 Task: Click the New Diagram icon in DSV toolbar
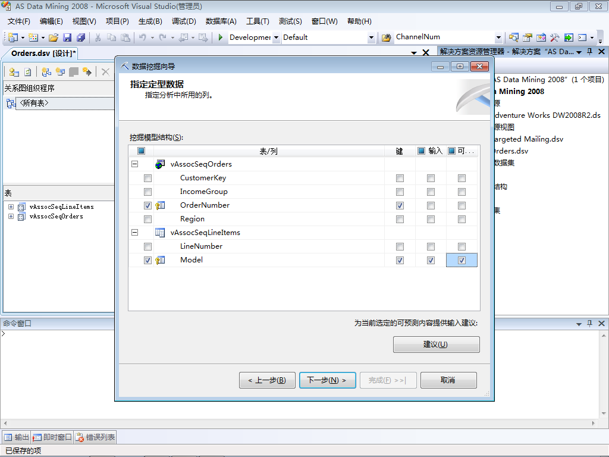point(46,72)
